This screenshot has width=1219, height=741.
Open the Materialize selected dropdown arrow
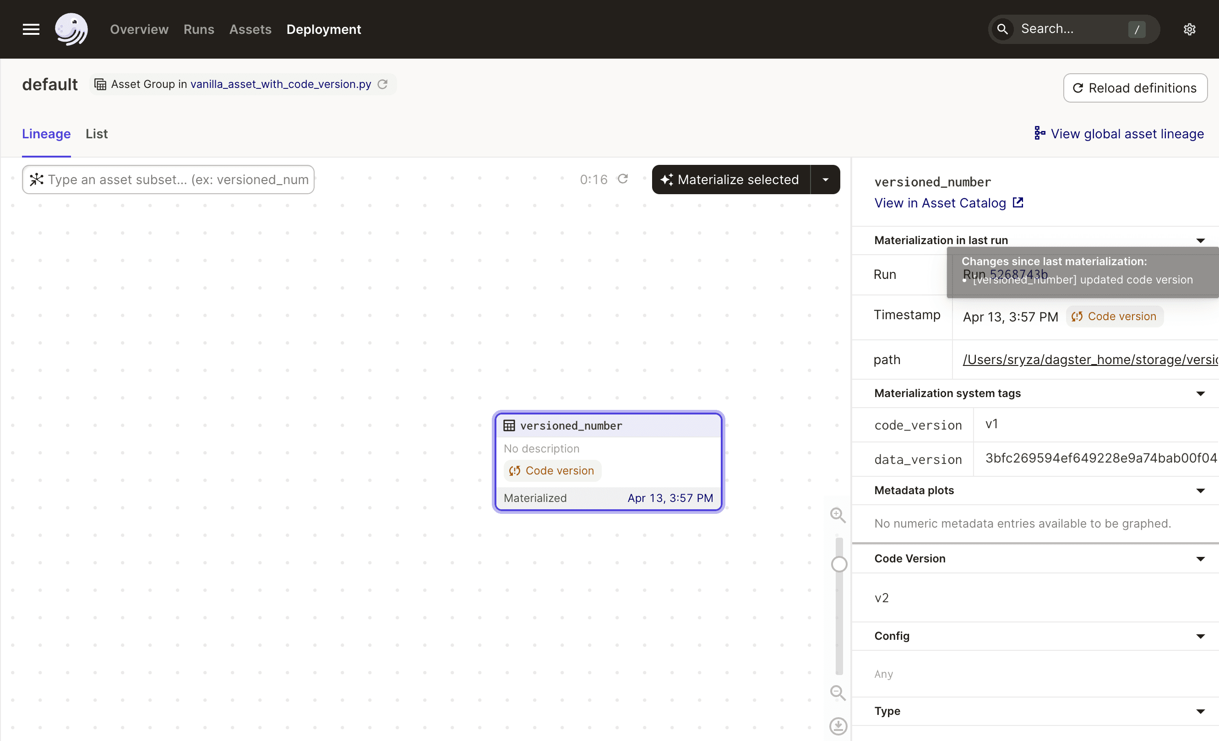(824, 179)
